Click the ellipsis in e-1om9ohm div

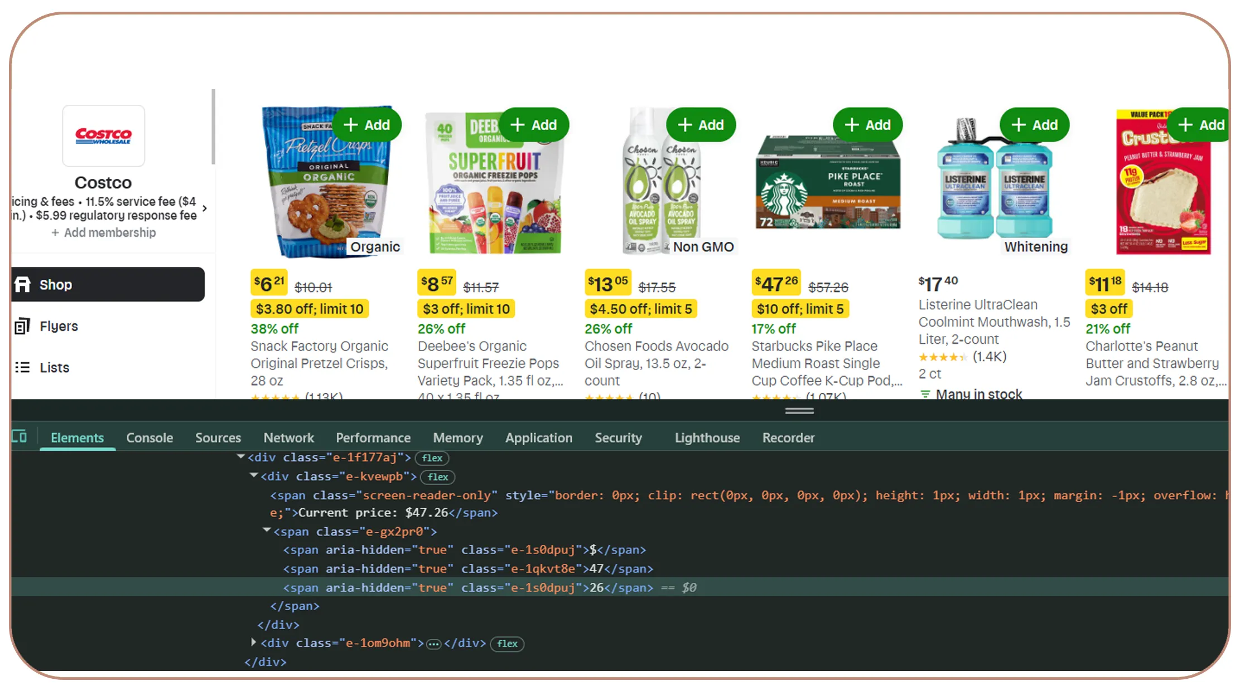coord(433,644)
